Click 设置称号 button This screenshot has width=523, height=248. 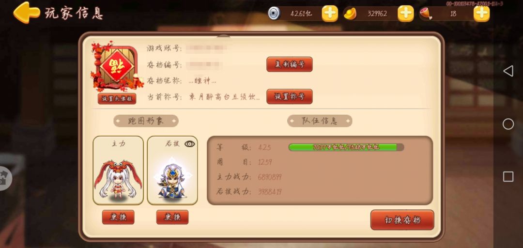pyautogui.click(x=289, y=96)
